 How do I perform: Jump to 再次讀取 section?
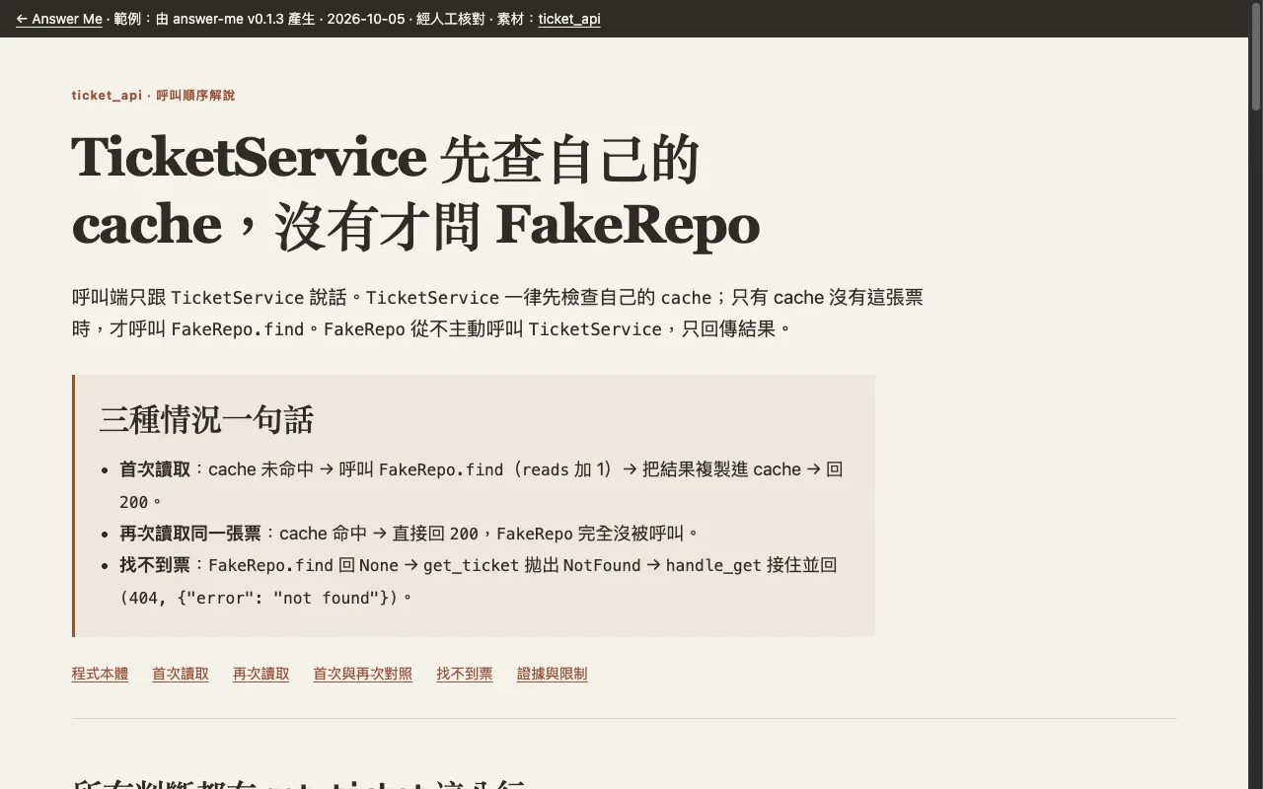(x=261, y=674)
